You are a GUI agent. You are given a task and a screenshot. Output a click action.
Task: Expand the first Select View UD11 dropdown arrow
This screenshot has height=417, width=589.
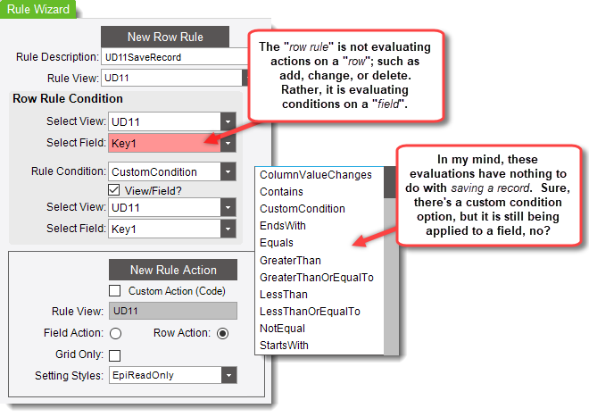(x=228, y=121)
